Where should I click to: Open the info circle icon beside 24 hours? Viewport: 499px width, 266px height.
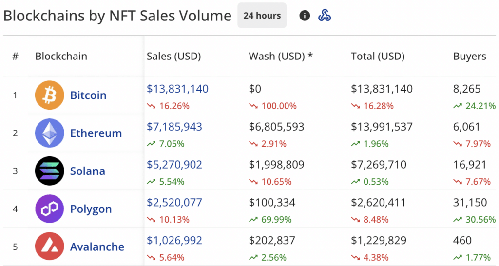click(305, 15)
